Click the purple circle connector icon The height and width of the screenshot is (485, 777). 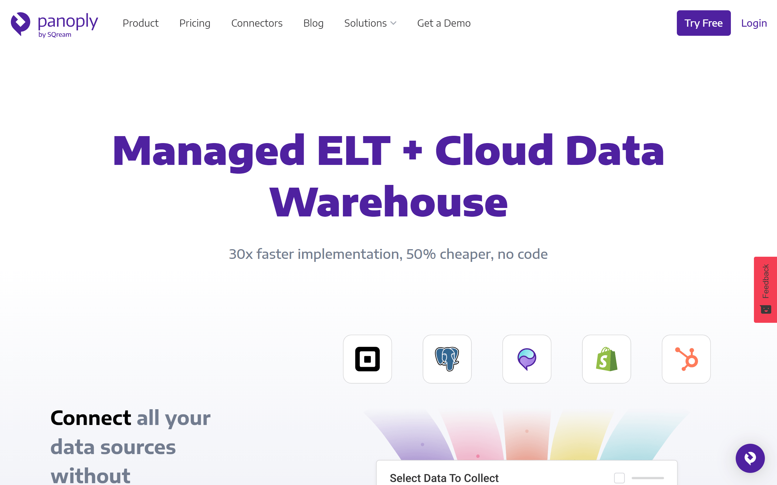(526, 359)
